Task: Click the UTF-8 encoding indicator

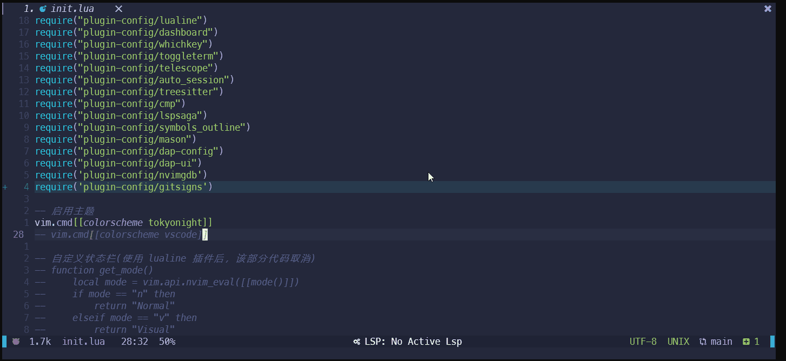Action: 643,341
